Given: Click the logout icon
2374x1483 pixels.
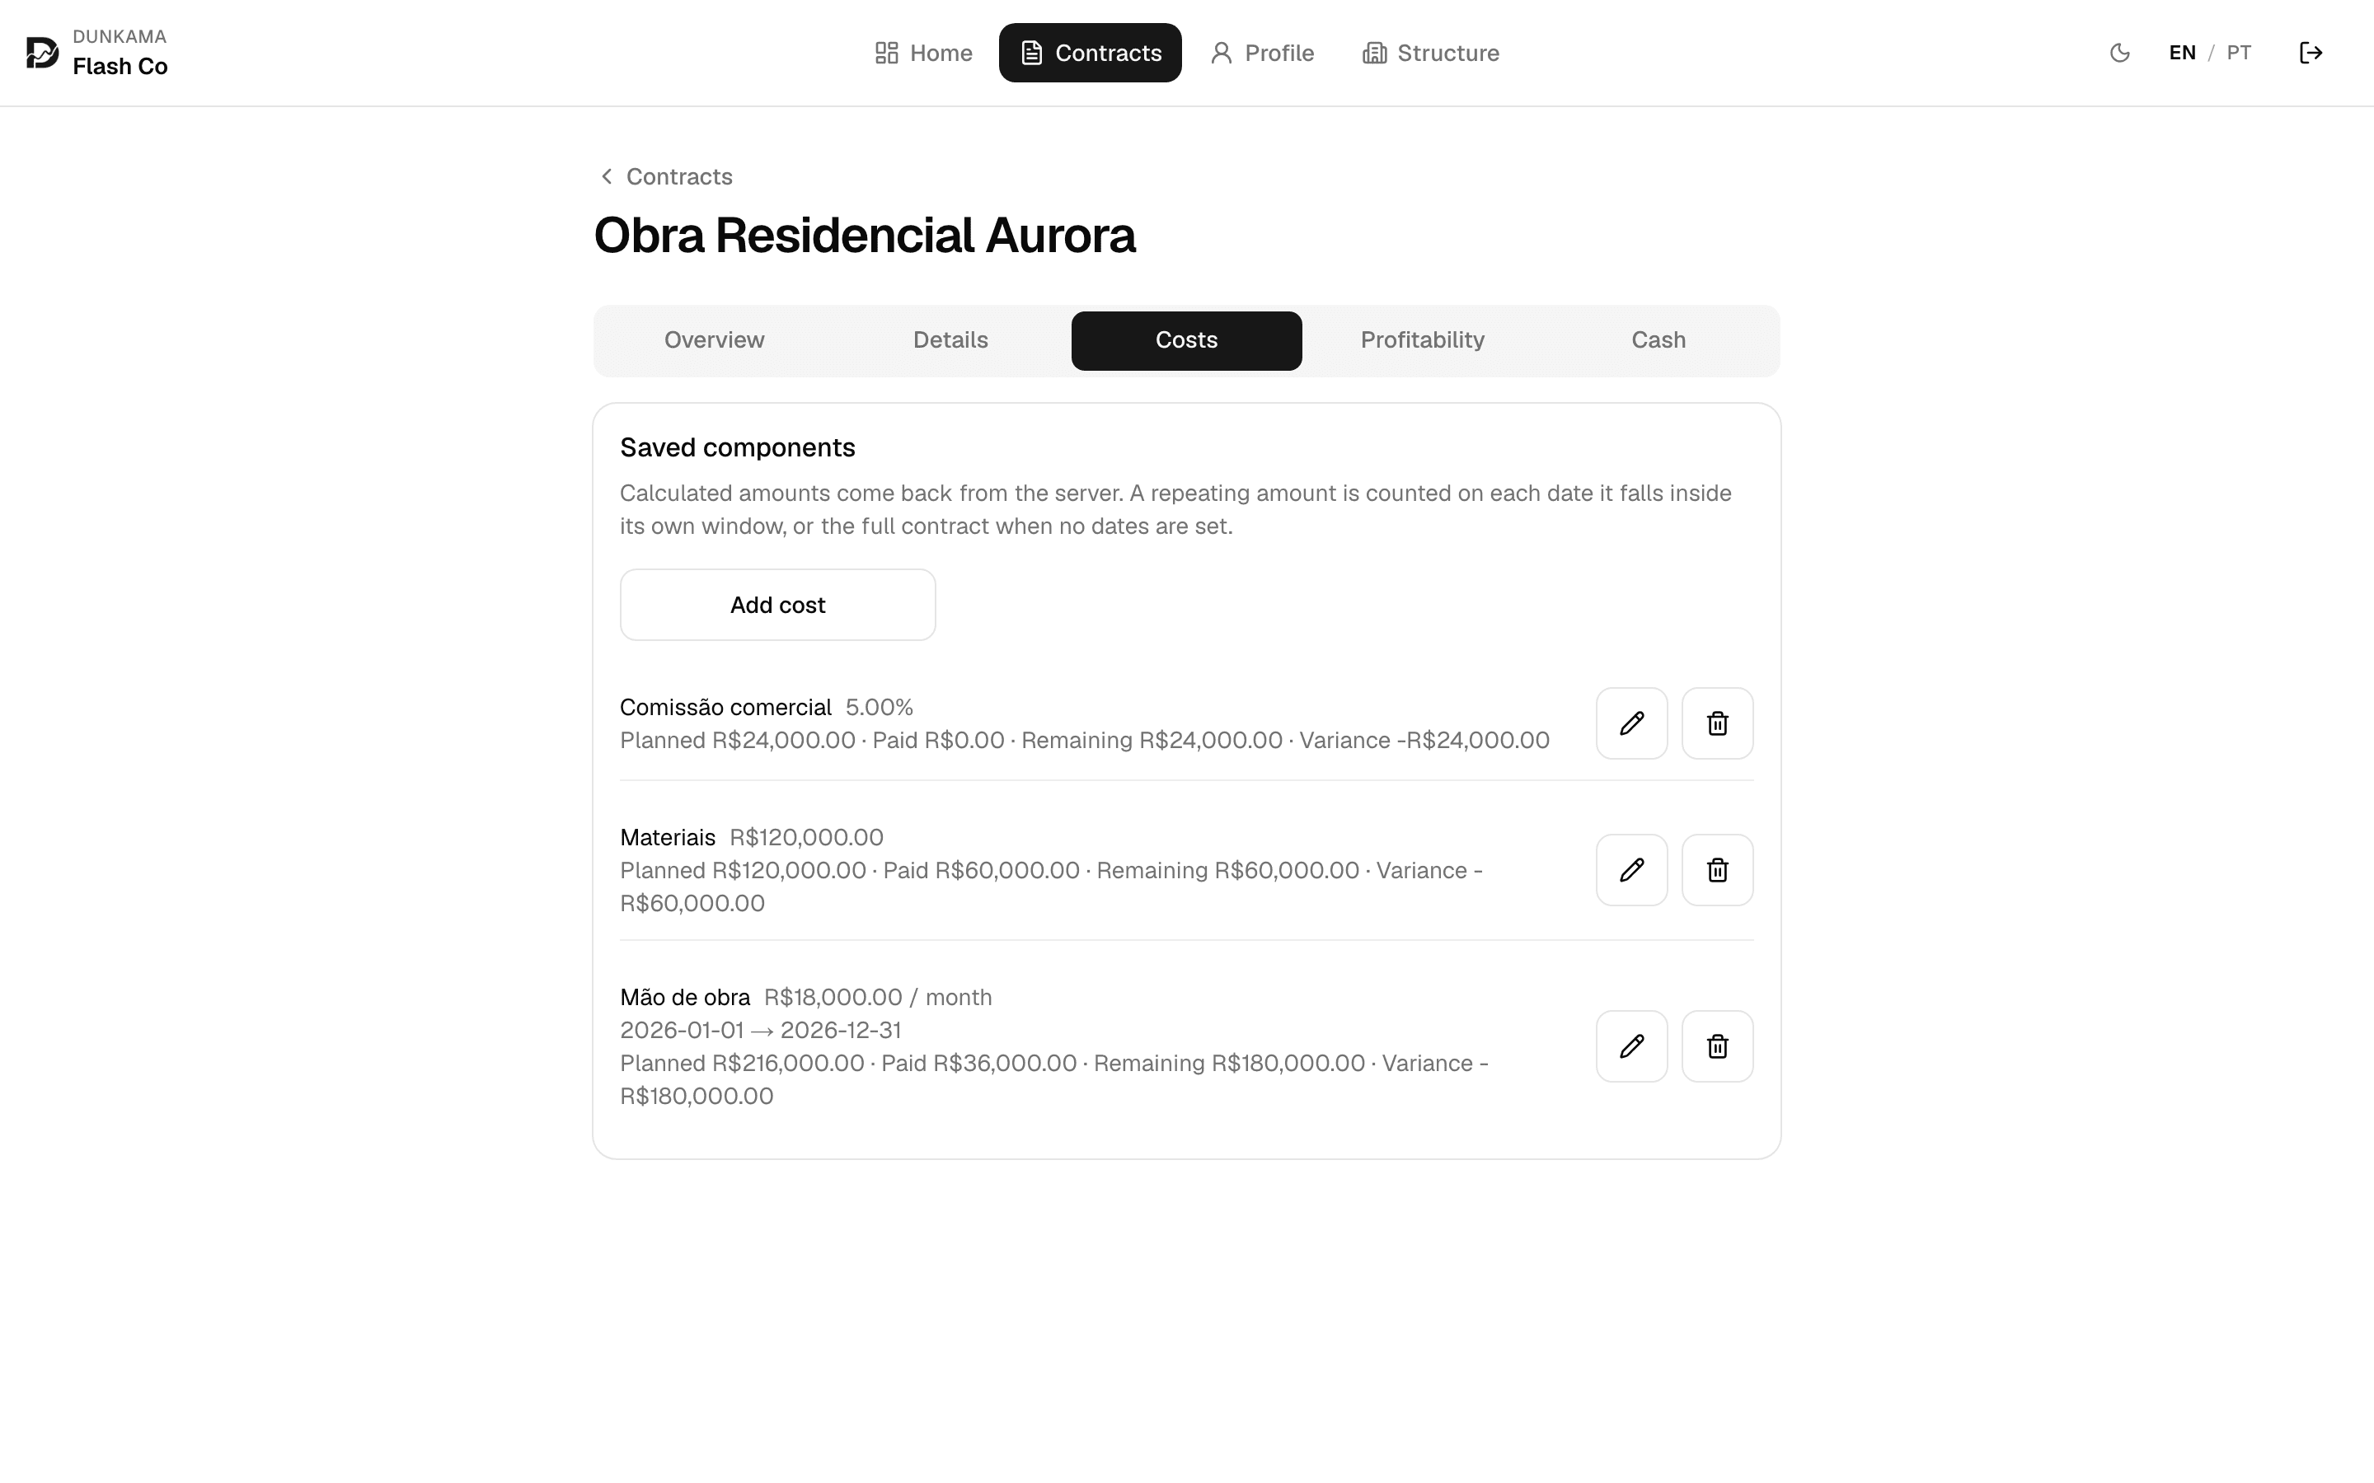Looking at the screenshot, I should (x=2311, y=53).
